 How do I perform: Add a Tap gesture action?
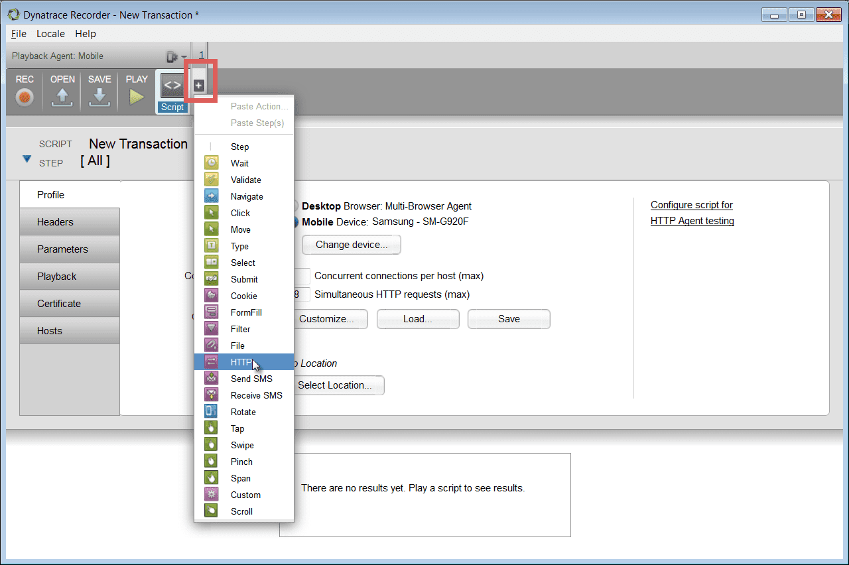pos(244,428)
